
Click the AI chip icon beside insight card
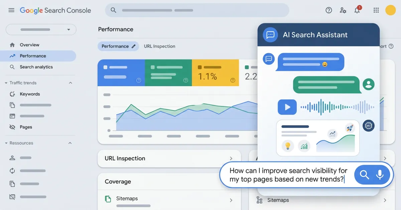369,126
